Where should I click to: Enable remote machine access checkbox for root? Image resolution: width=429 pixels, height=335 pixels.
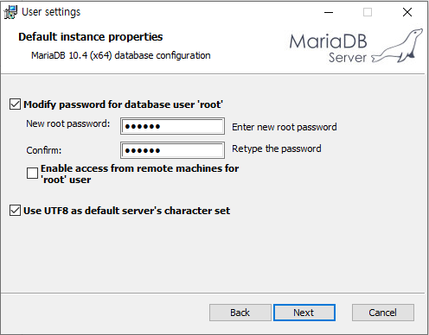32,174
